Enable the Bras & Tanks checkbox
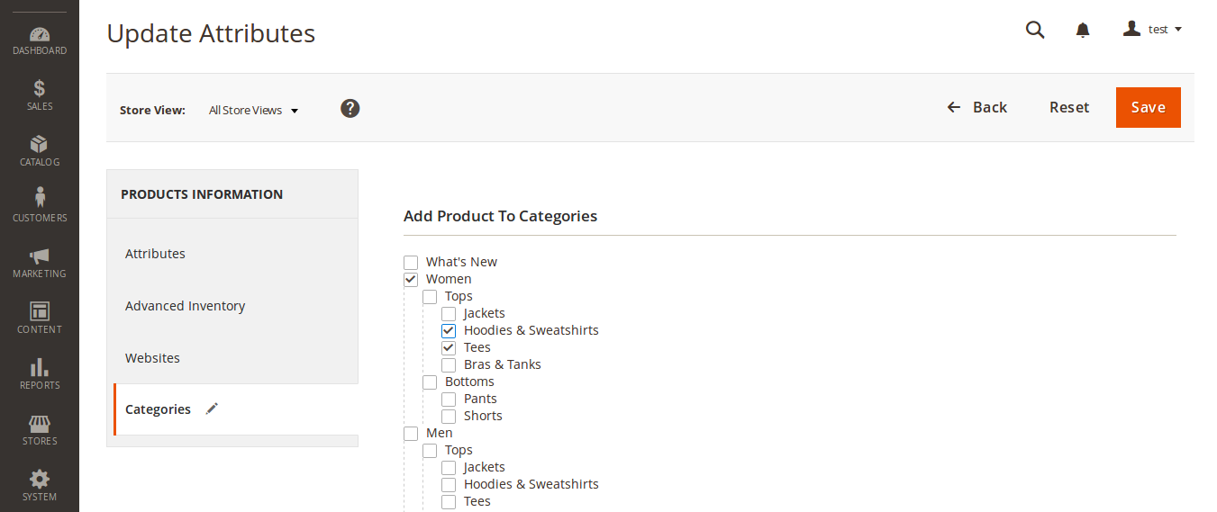The height and width of the screenshot is (512, 1217). (449, 365)
